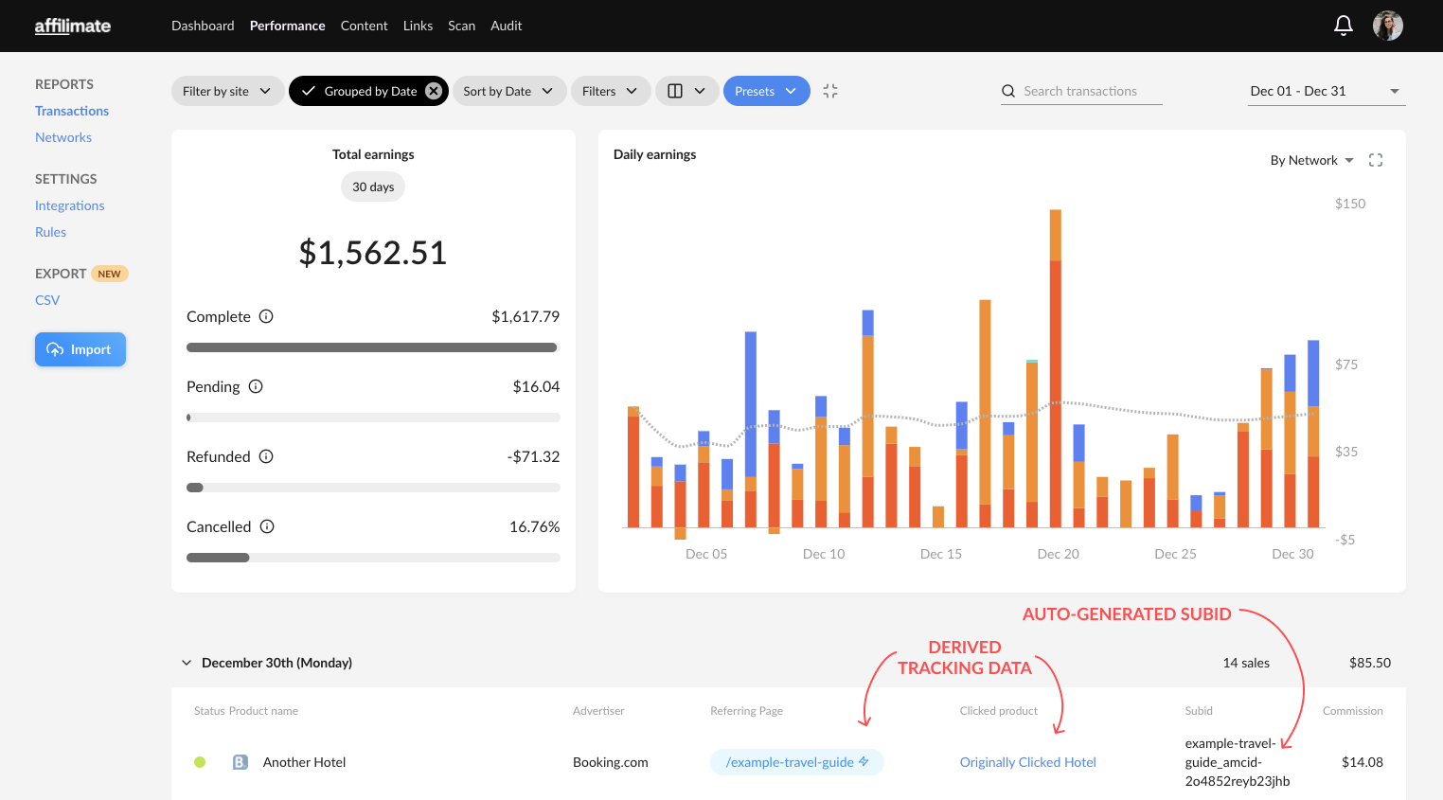This screenshot has width=1443, height=800.
Task: Open the Filter by site dropdown
Action: tap(227, 91)
